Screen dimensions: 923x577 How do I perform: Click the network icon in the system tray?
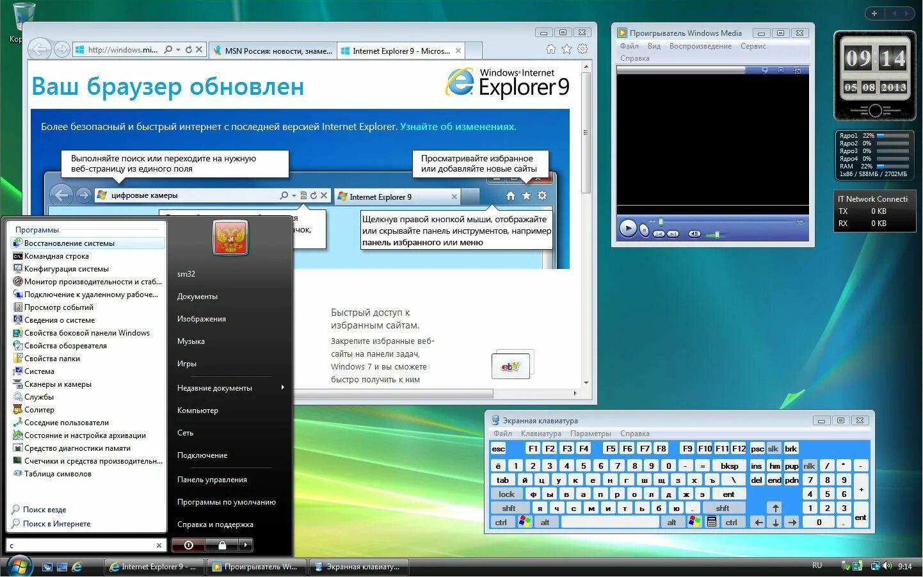point(874,566)
